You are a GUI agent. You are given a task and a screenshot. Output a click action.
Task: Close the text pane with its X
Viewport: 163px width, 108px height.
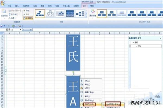tap(160, 38)
